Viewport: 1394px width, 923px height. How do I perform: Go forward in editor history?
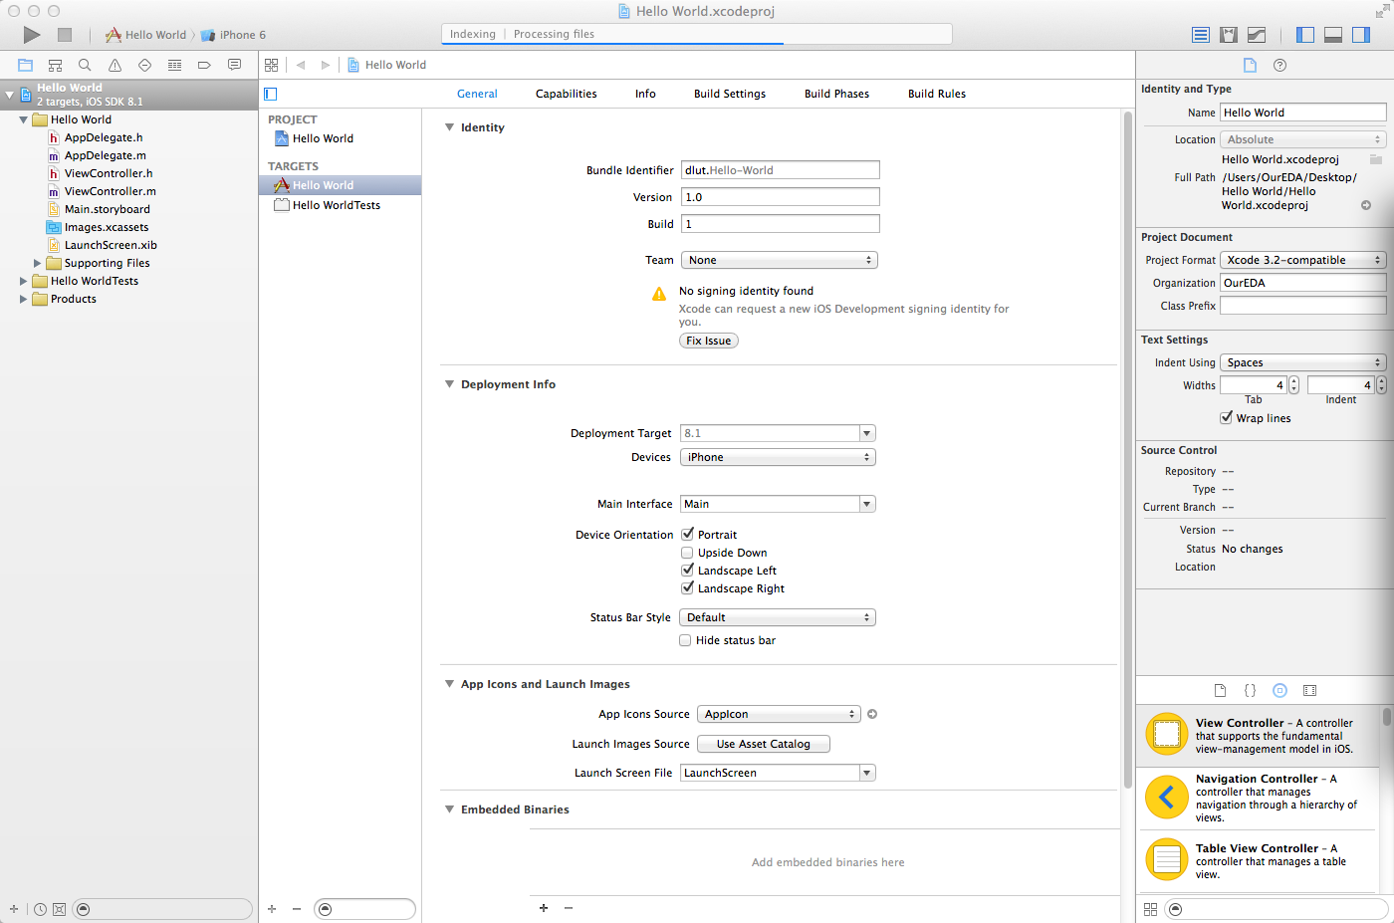click(325, 65)
